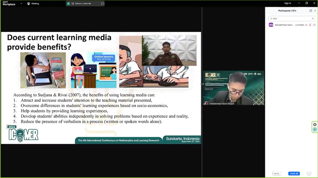Open the more options ellipsis menu

(309, 173)
